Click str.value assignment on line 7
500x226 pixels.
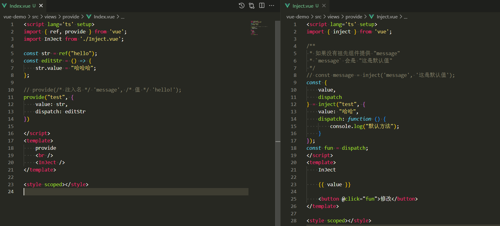66,68
